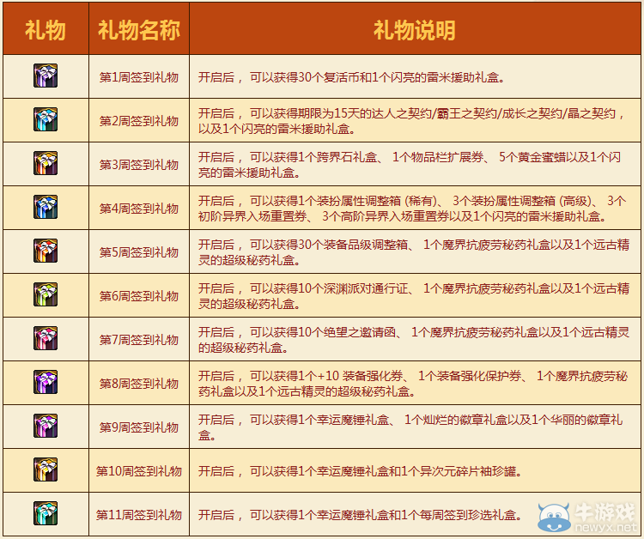
Task: Click description mentioning 每周签到珍选礼盒
Action: point(415,514)
